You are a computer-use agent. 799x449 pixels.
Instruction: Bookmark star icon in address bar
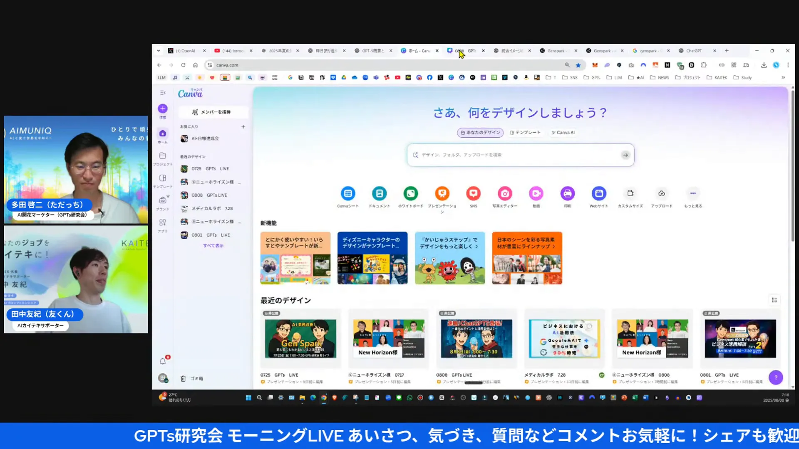tap(578, 65)
